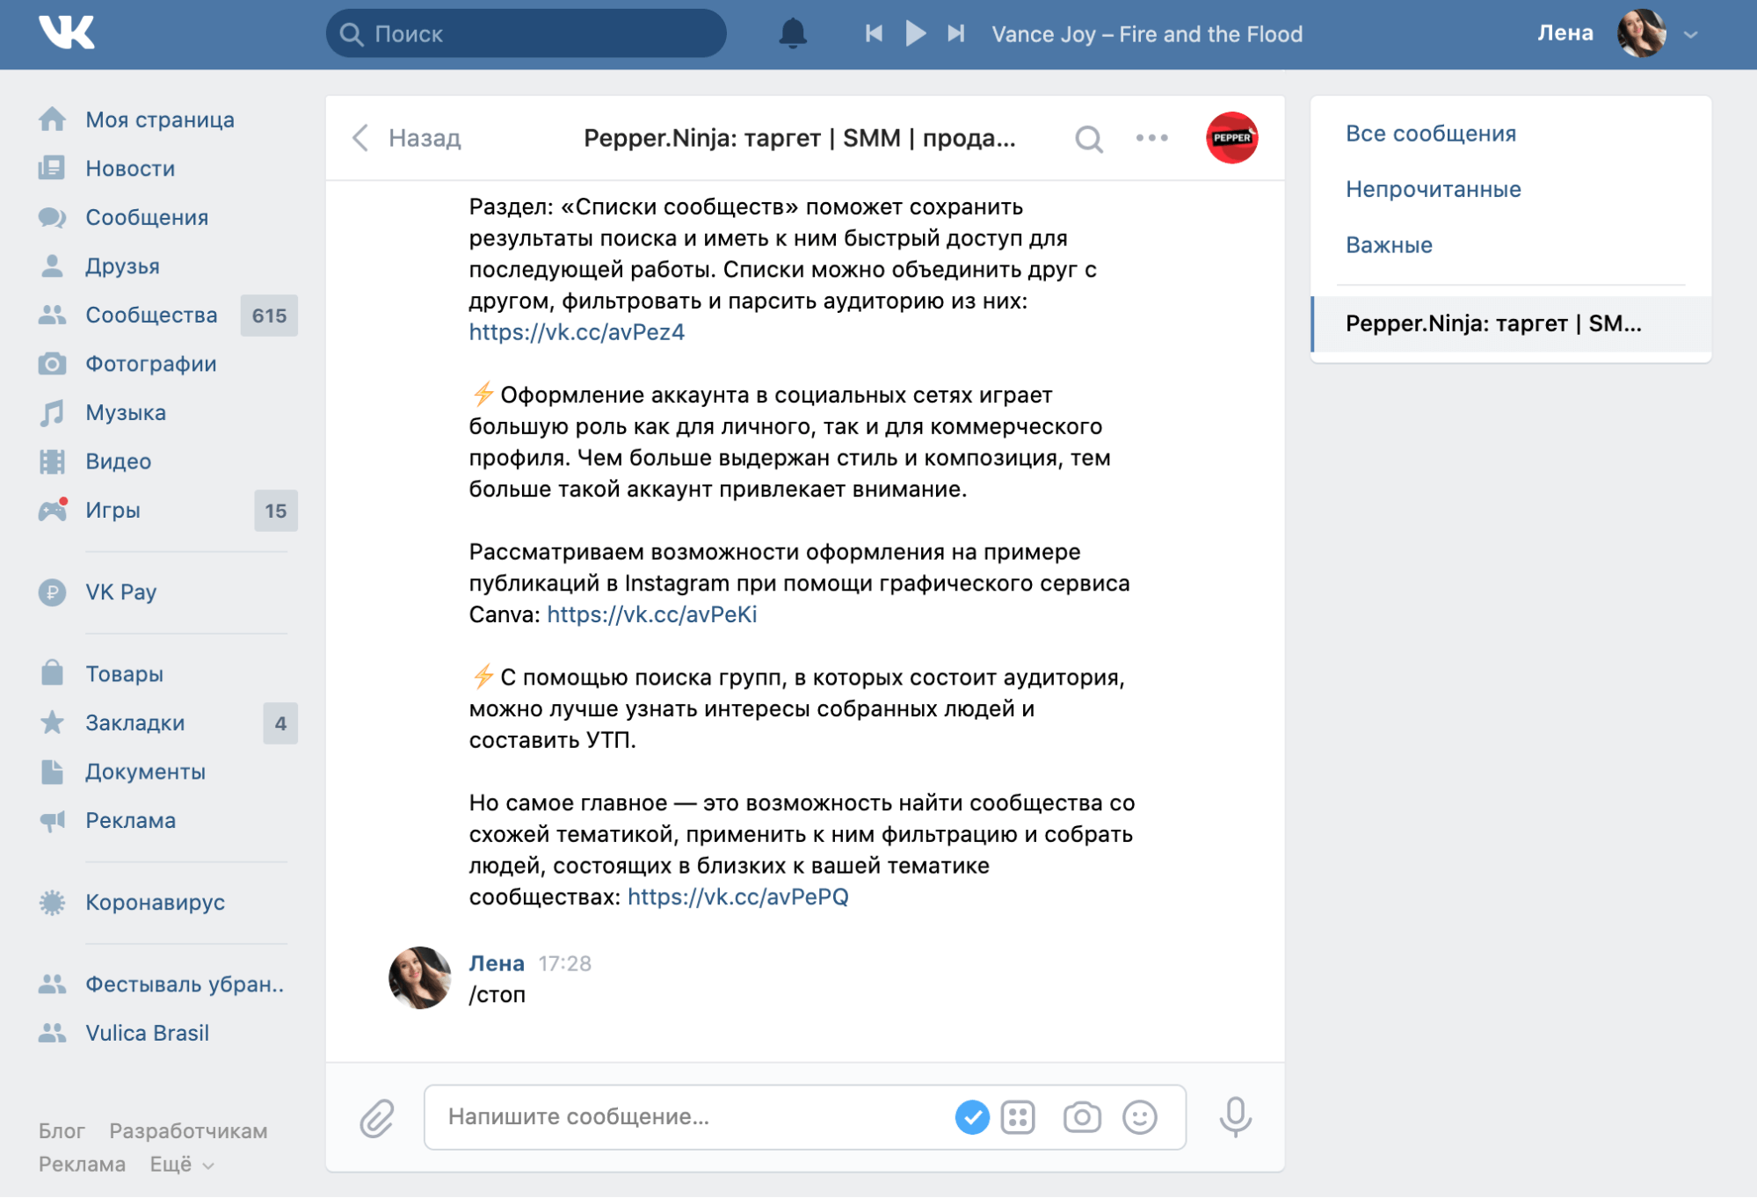Open the link https://vk.cc/avPePQ
Viewport: 1757px width, 1198px height.
point(738,897)
